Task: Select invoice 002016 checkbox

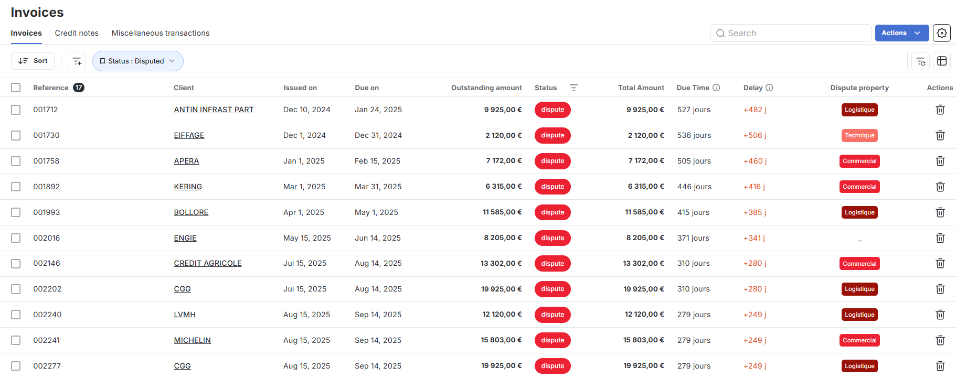Action: [x=16, y=238]
